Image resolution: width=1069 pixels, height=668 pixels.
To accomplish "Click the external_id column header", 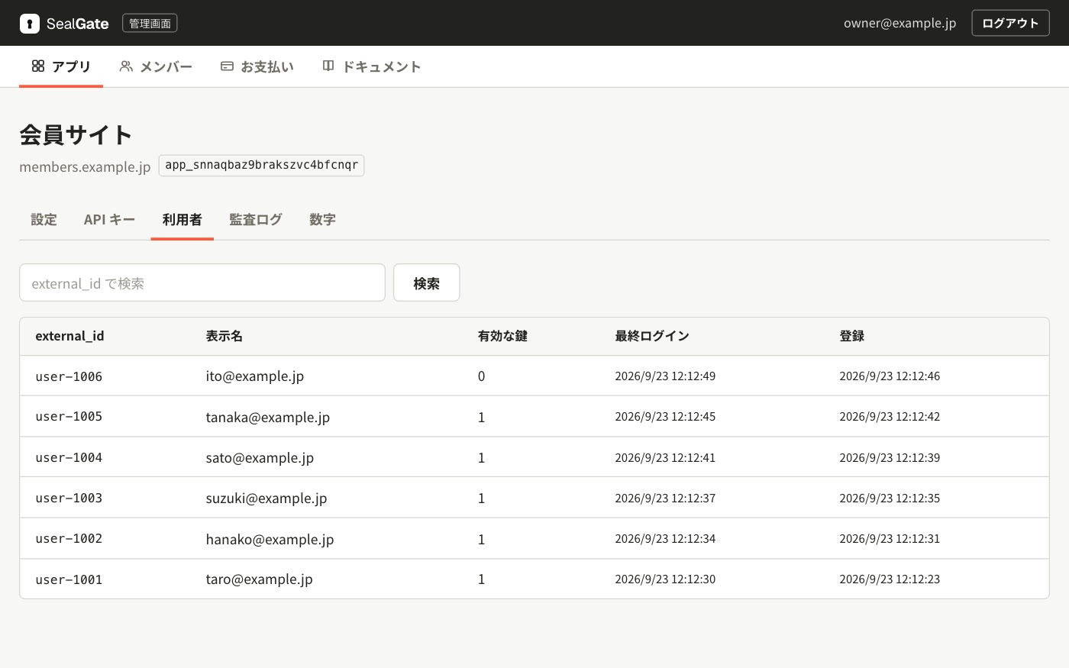I will (69, 336).
